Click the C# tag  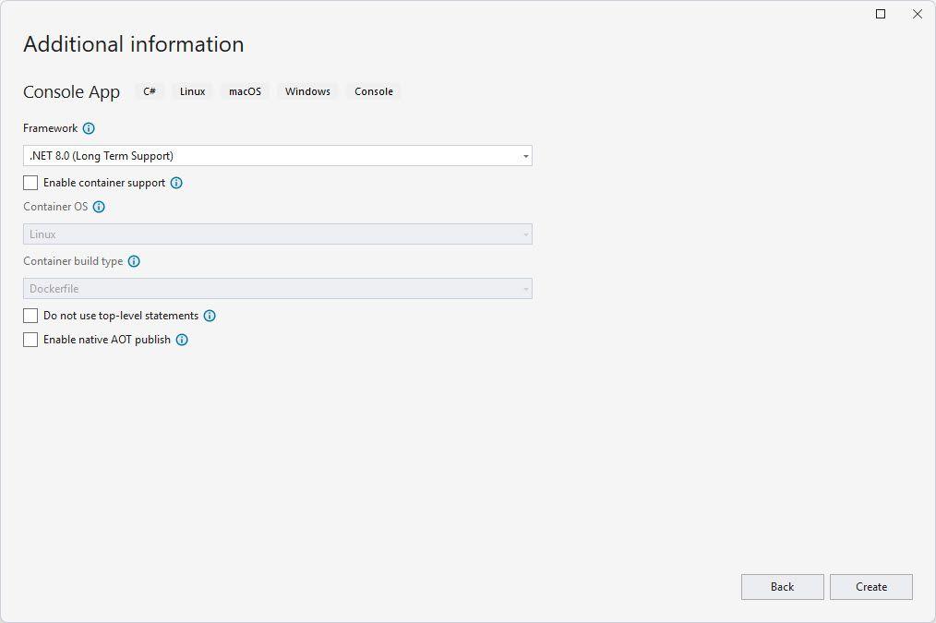[x=150, y=91]
